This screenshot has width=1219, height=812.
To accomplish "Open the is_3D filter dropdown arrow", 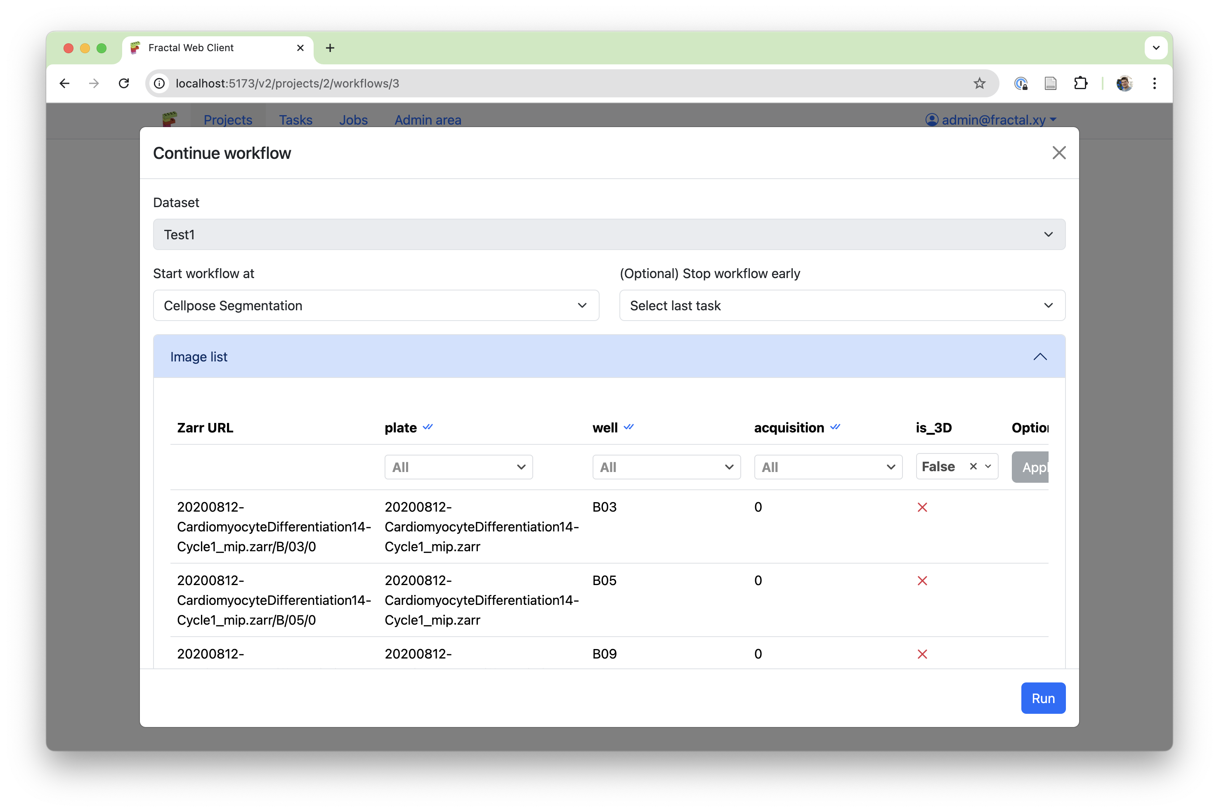I will click(988, 467).
